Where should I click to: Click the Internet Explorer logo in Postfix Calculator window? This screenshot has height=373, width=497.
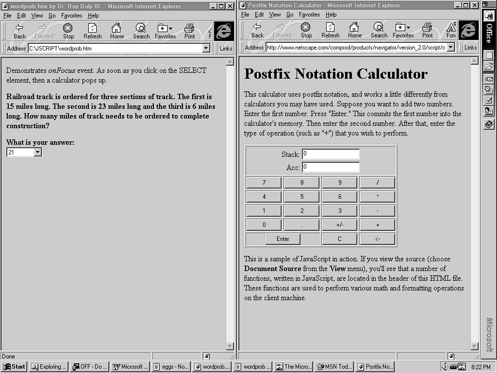click(x=468, y=30)
